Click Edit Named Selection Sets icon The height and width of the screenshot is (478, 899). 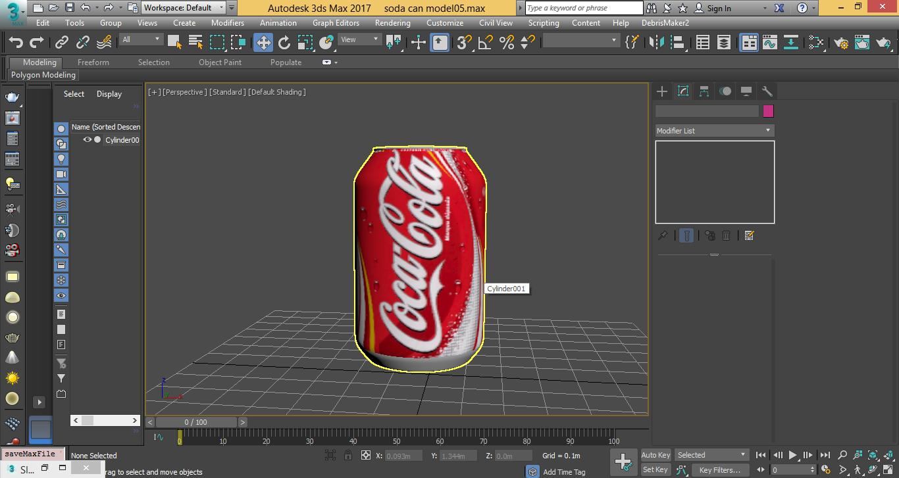point(632,43)
